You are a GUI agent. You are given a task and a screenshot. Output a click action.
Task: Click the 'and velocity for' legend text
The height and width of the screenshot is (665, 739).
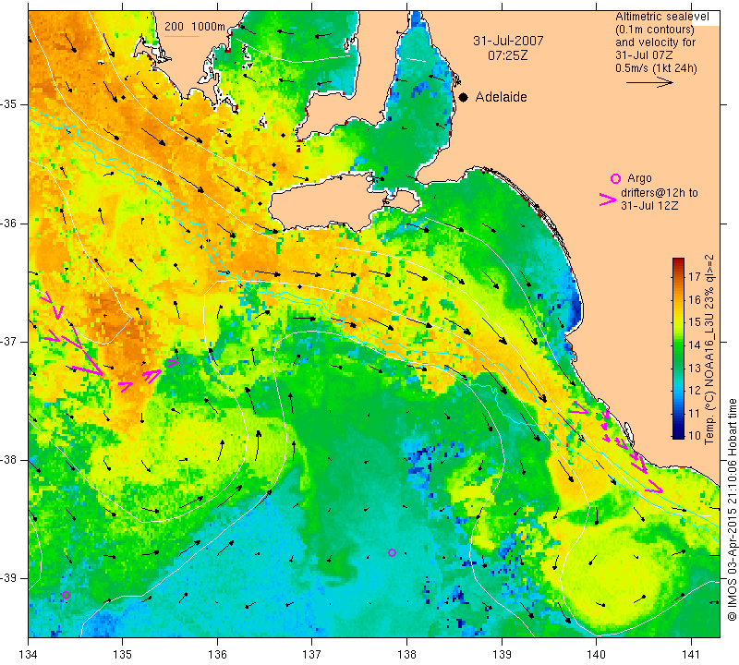pos(655,42)
